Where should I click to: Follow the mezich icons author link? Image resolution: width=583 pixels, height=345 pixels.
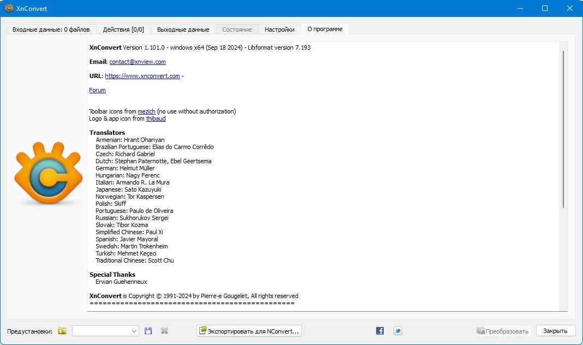(146, 111)
